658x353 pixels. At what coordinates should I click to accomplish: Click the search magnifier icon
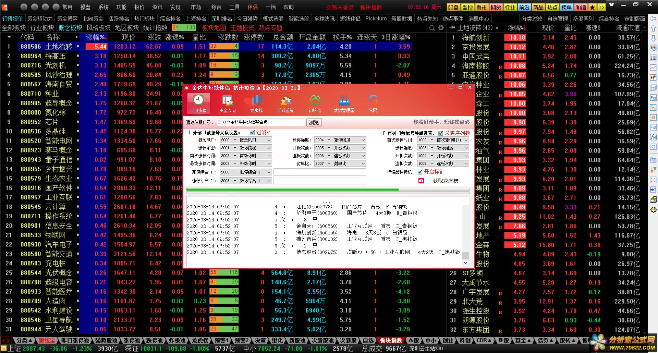(432, 28)
